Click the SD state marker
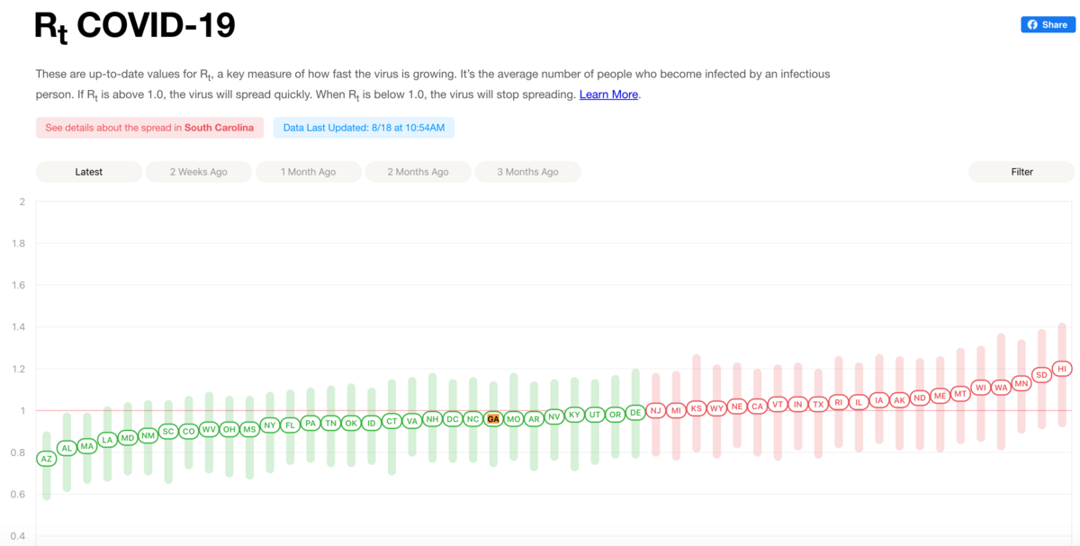The height and width of the screenshot is (546, 1080). click(x=1041, y=374)
